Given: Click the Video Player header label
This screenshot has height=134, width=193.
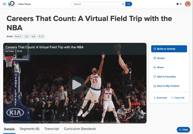Looking at the screenshot, I should [x=24, y=4].
